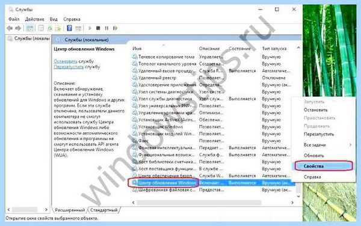Click the Pause service toolbar icon
The image size is (361, 226).
coord(106,28)
